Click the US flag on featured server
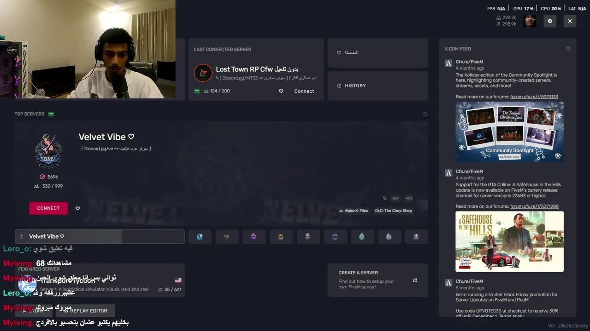This screenshot has width=590, height=331. [178, 280]
